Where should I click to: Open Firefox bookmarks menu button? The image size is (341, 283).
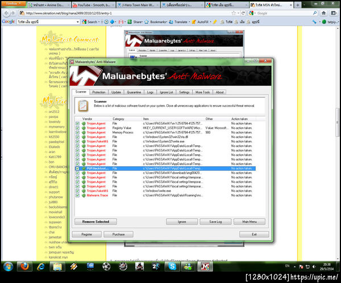[x=334, y=13]
